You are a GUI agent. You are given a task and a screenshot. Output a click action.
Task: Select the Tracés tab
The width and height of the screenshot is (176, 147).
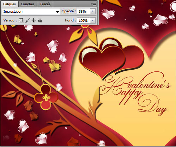click(x=45, y=4)
